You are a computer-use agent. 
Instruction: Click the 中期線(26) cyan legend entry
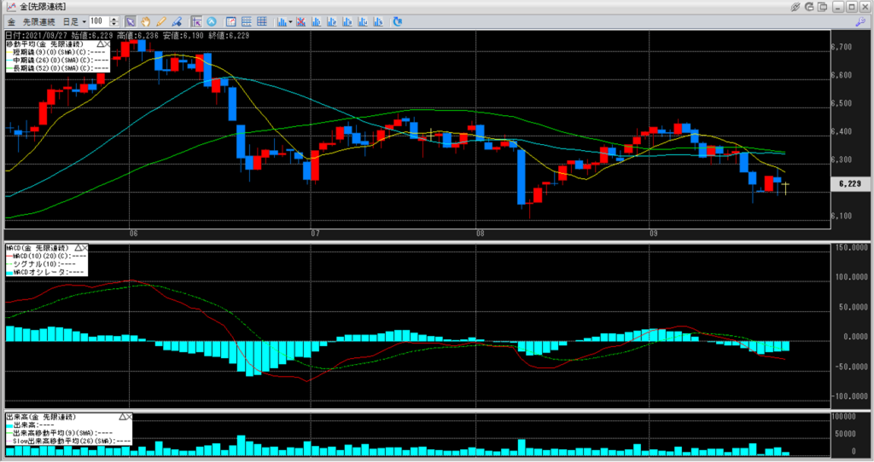[x=58, y=61]
